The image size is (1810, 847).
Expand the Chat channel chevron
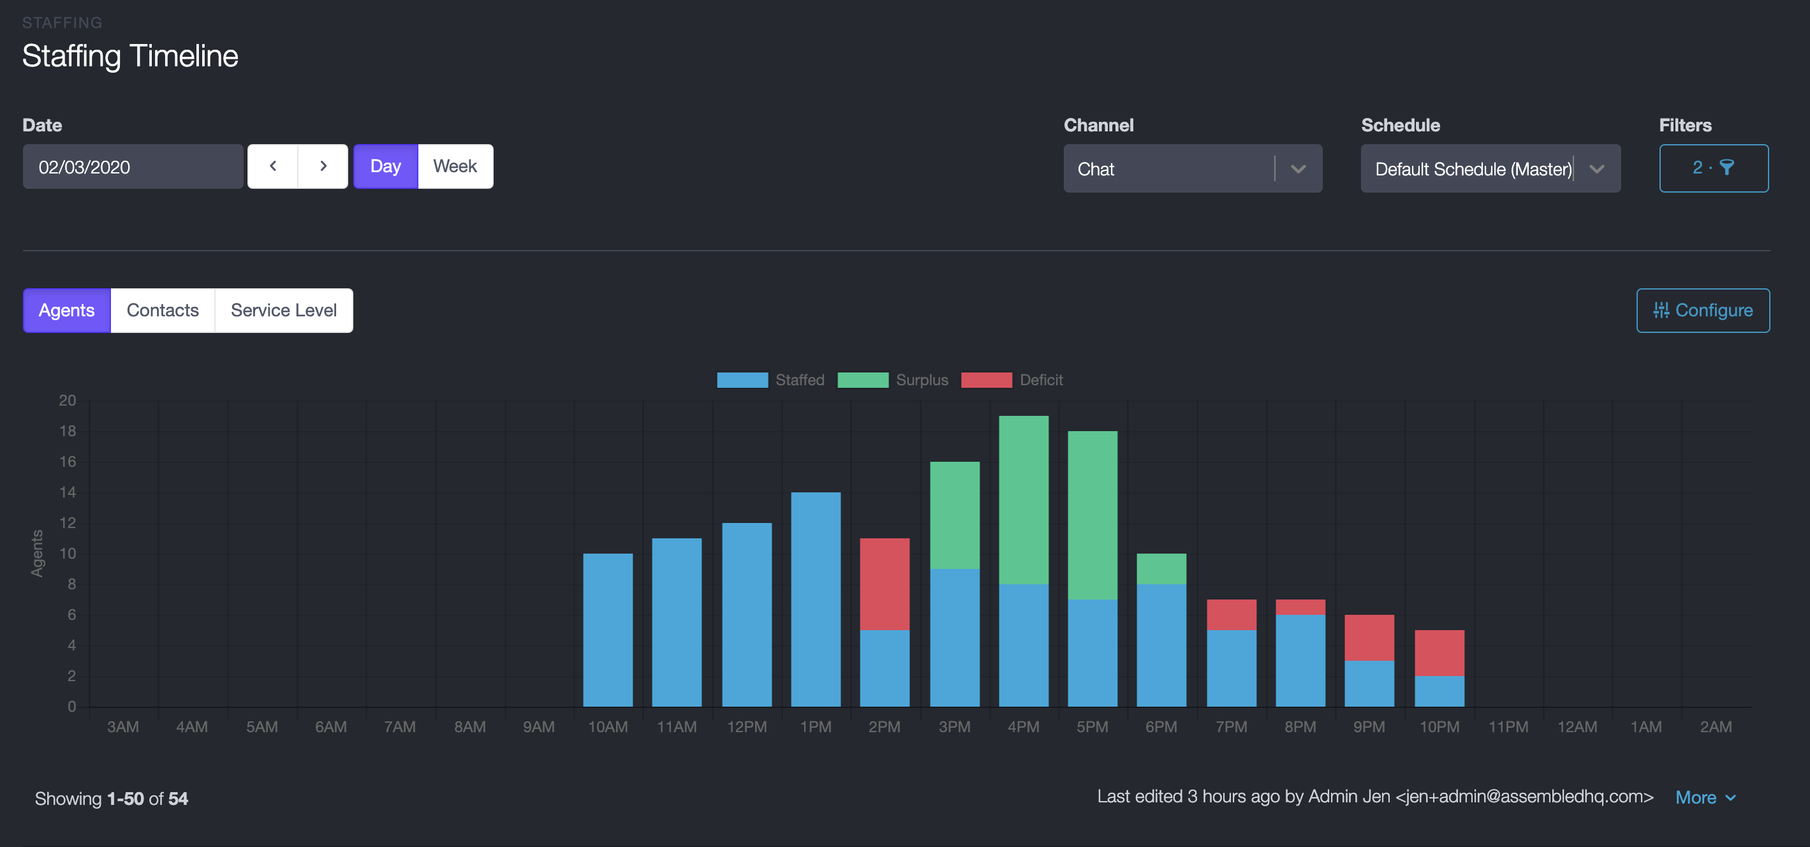click(1299, 168)
